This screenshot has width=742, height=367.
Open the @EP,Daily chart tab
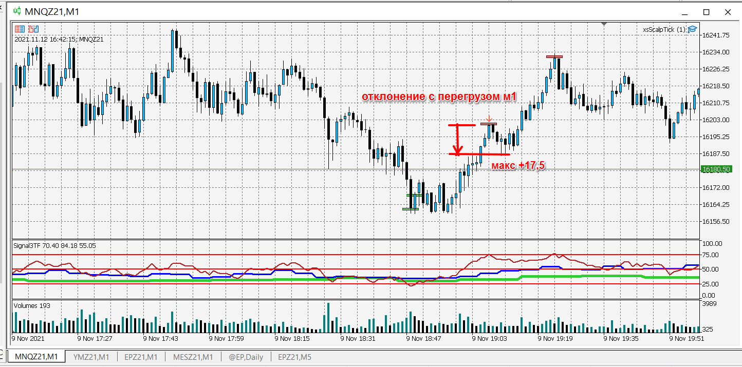[246, 357]
